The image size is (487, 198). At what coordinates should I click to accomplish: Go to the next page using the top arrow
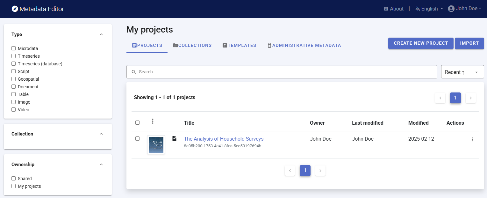point(470,98)
